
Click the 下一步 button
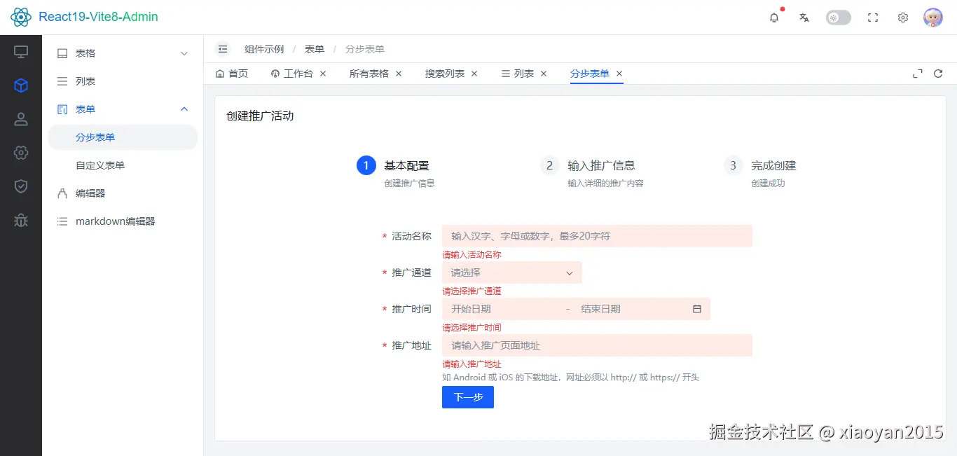(468, 397)
